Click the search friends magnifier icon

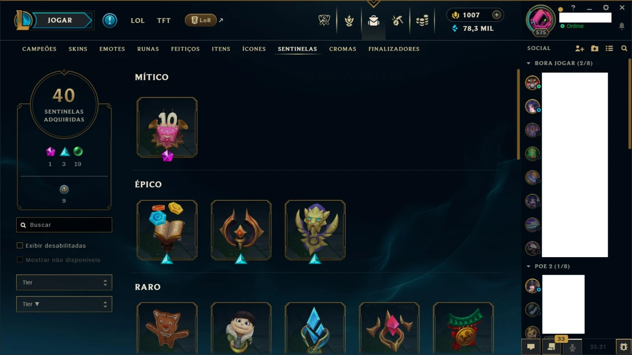click(624, 48)
